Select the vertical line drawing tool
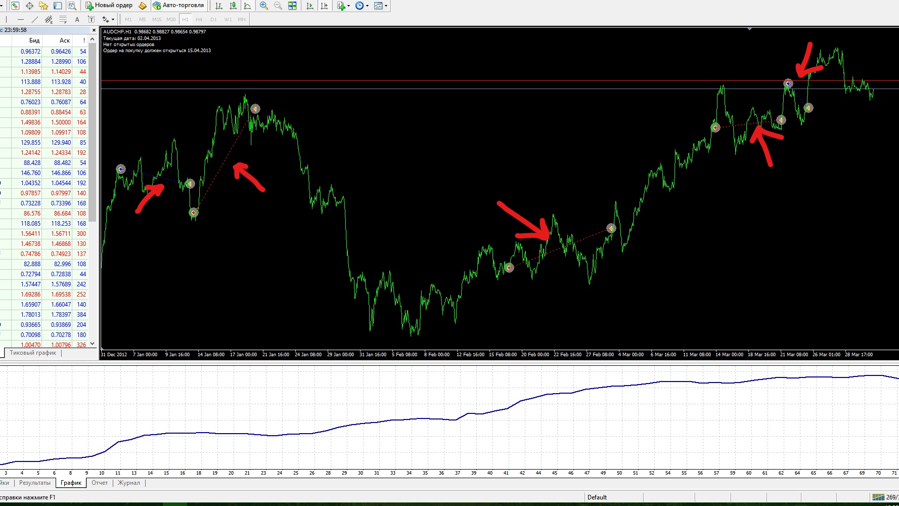The image size is (899, 506). [7, 20]
